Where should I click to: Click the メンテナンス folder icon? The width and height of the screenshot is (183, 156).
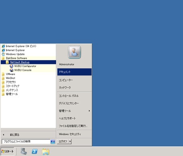pyautogui.click(x=3, y=90)
